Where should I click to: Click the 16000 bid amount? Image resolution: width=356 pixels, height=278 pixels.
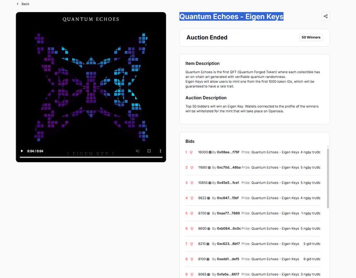point(203,152)
